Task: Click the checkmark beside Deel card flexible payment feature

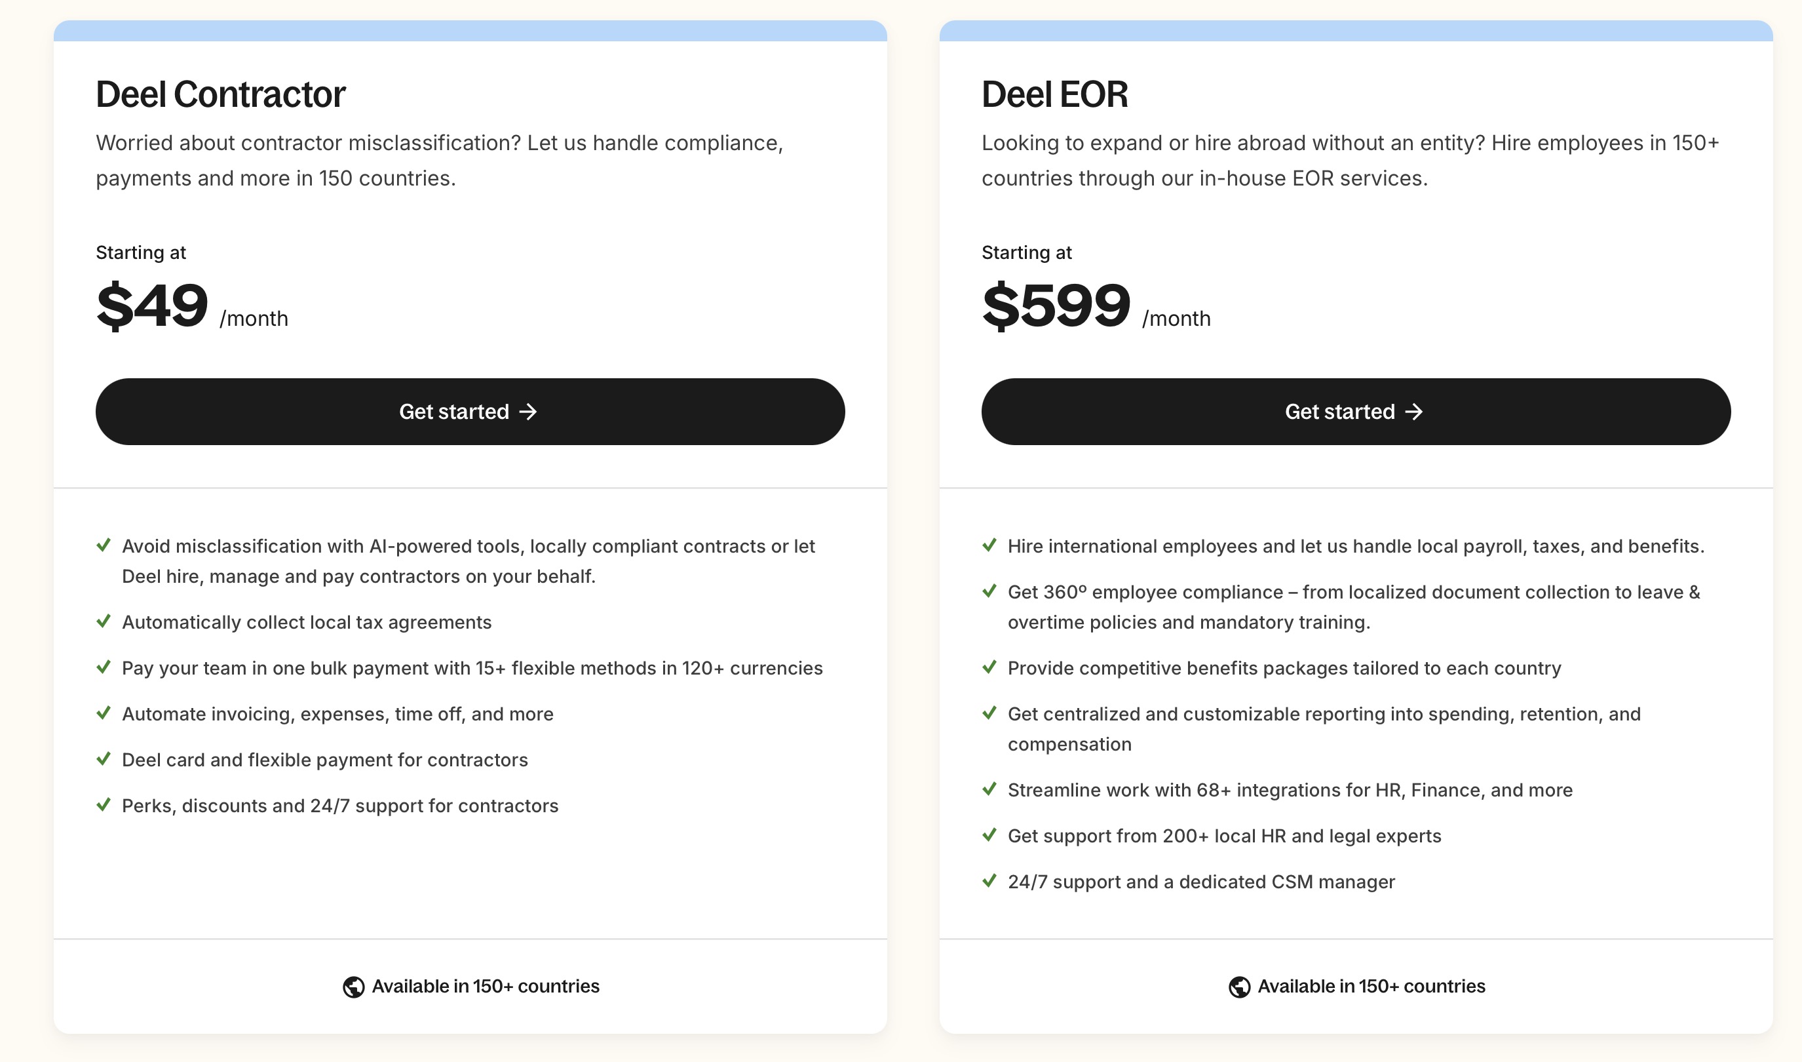Action: pyautogui.click(x=104, y=759)
